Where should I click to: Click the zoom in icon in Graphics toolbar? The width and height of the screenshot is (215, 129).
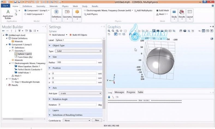[x=109, y=31]
